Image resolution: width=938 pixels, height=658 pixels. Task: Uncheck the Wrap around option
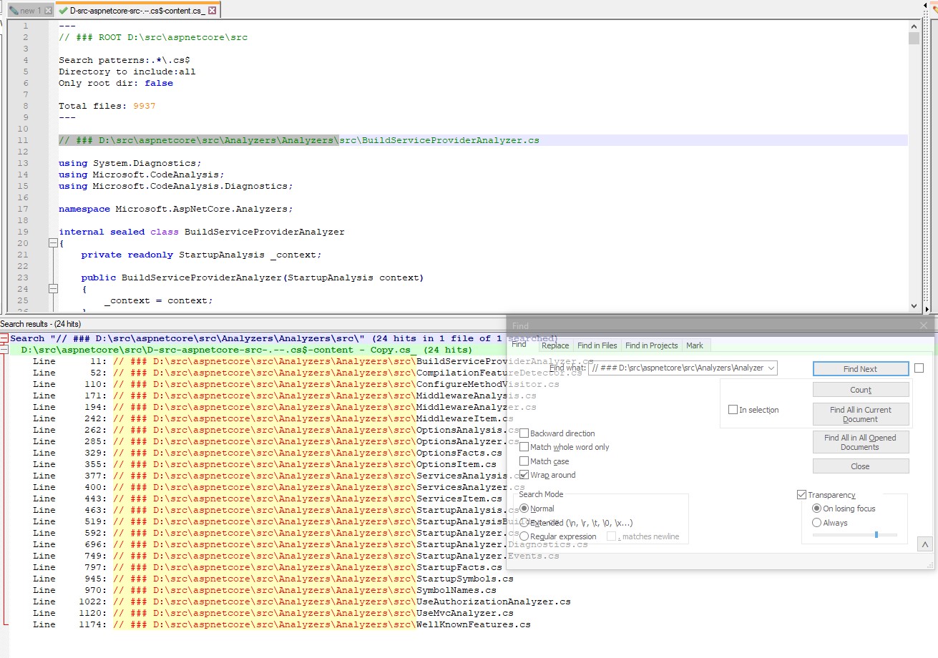coord(524,475)
